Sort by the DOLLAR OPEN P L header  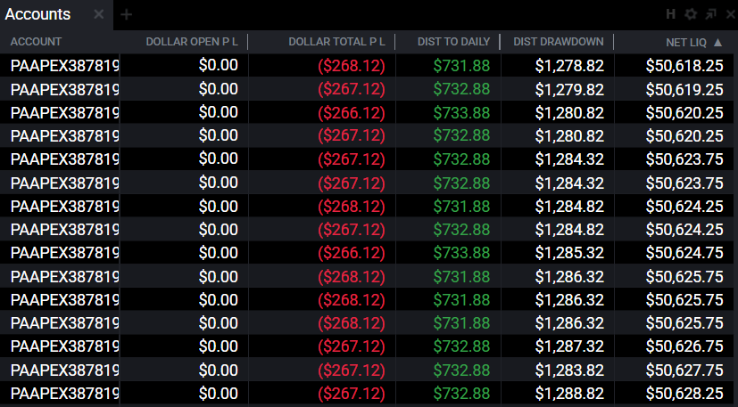192,42
